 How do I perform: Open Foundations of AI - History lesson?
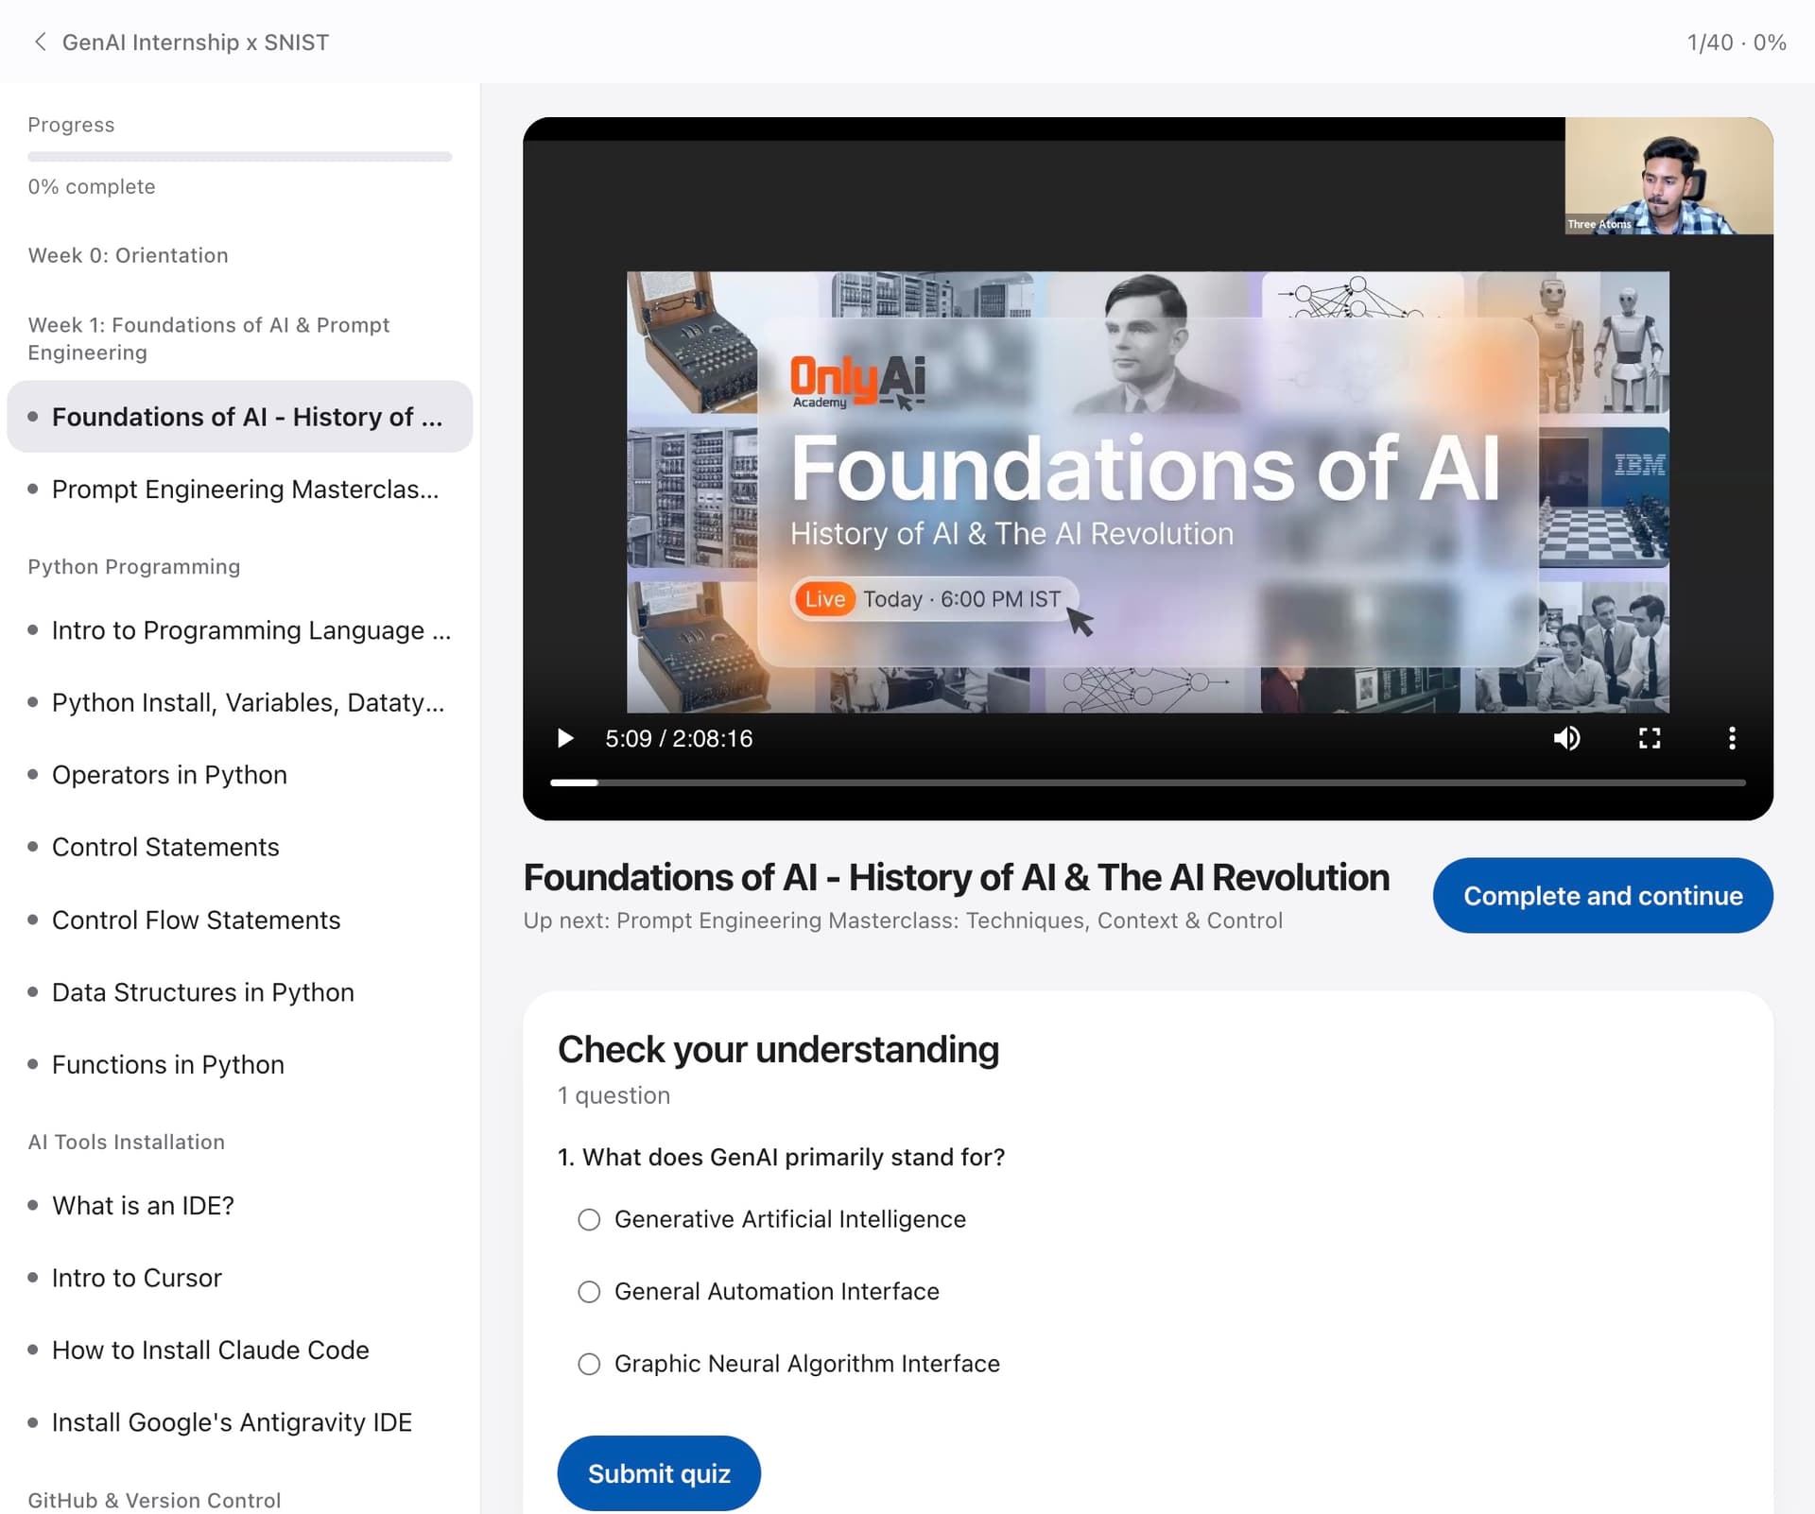[239, 417]
